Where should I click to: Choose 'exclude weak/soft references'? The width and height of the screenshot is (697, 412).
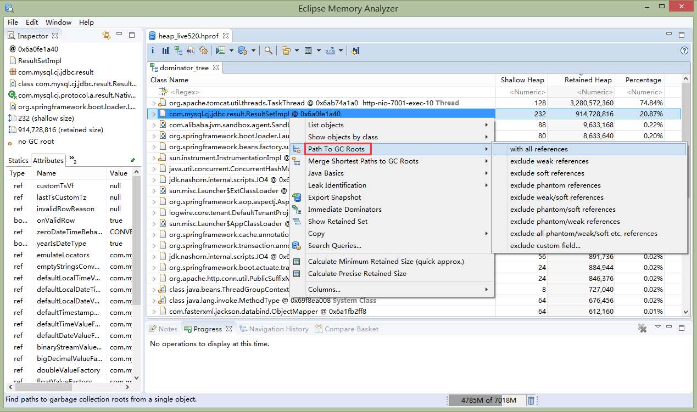589,197
